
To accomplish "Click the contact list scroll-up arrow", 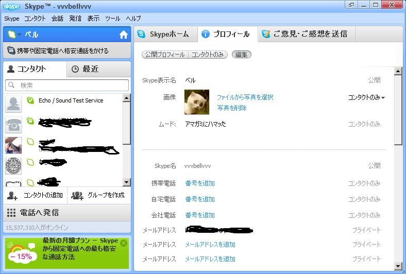I will 126,98.
